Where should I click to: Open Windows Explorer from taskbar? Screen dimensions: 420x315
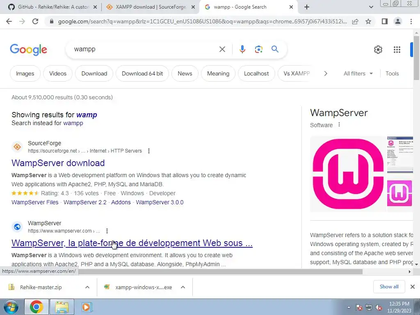pyautogui.click(x=62, y=307)
